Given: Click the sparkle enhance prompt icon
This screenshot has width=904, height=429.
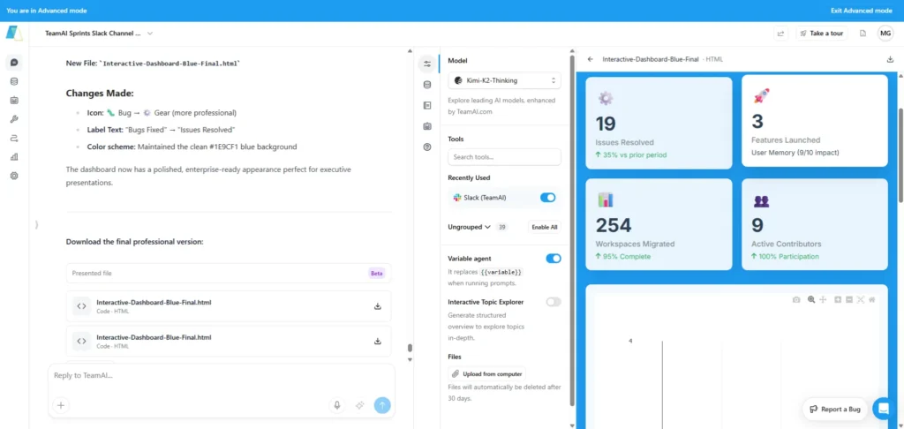Looking at the screenshot, I should 360,405.
